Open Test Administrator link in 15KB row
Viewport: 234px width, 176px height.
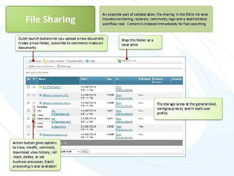click(124, 104)
